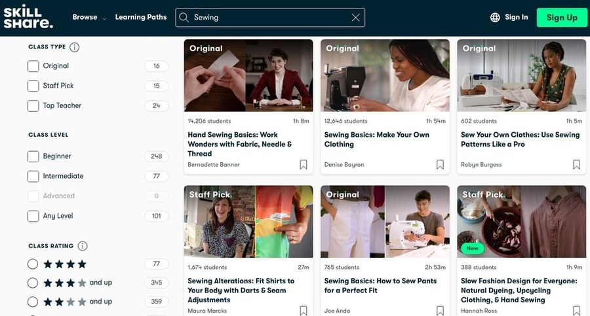Image resolution: width=590 pixels, height=316 pixels.
Task: Bookmark Sew Your Own Clothes class
Action: [x=576, y=165]
